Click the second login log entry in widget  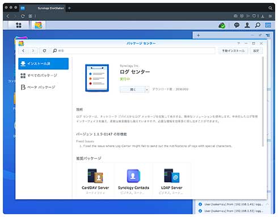pyautogui.click(x=233, y=211)
